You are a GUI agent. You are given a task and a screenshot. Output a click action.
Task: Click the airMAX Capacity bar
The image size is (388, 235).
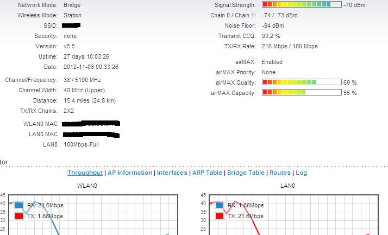pos(302,93)
